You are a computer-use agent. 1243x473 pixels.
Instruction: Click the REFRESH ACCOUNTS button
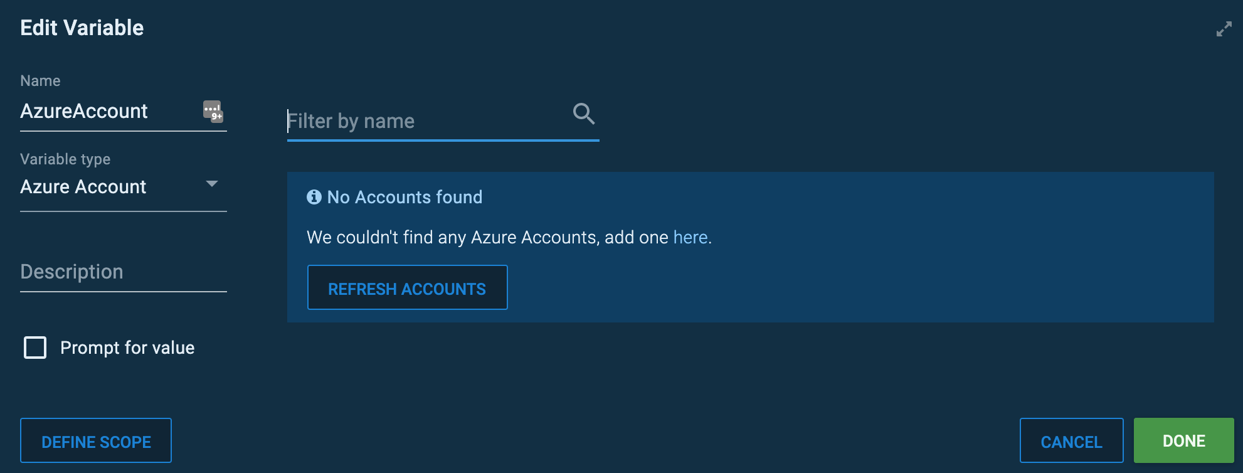click(406, 288)
